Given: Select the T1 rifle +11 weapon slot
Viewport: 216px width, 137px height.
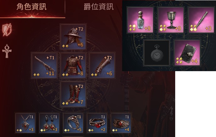Looking at the screenshot, I should pos(44,65).
